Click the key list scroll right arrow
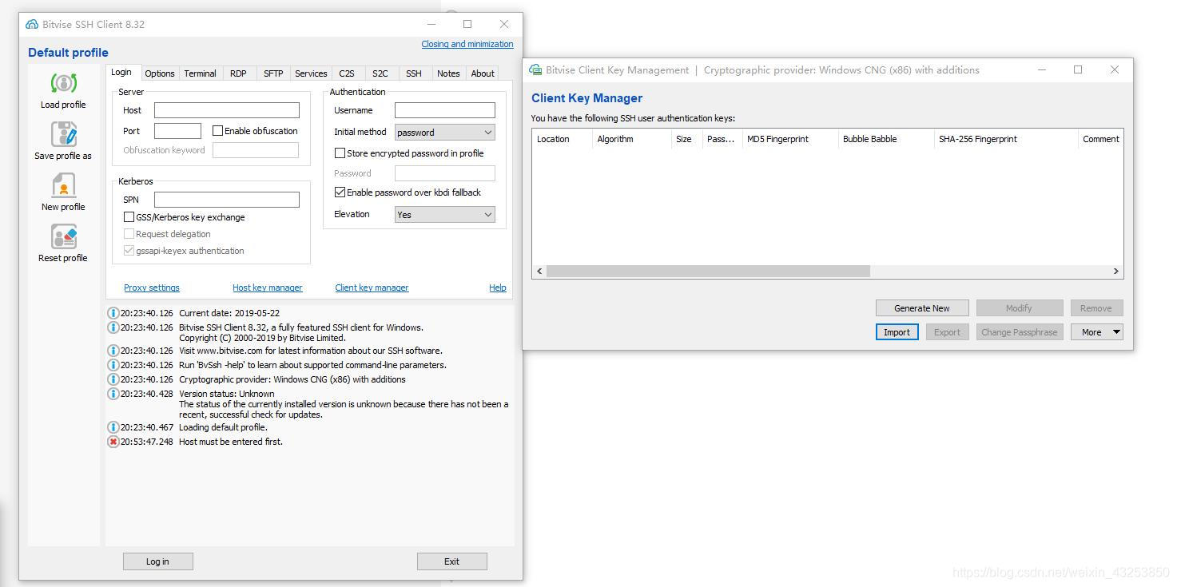This screenshot has width=1177, height=587. [x=1115, y=272]
